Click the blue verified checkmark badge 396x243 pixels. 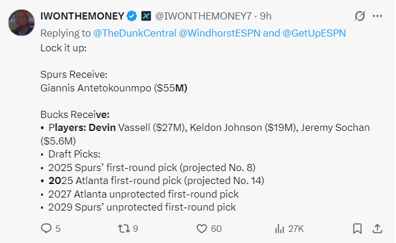tap(131, 16)
